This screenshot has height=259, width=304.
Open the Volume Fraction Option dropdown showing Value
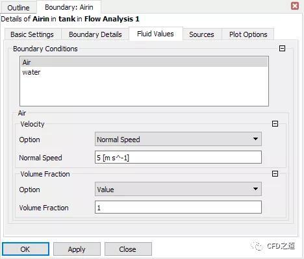(178, 189)
